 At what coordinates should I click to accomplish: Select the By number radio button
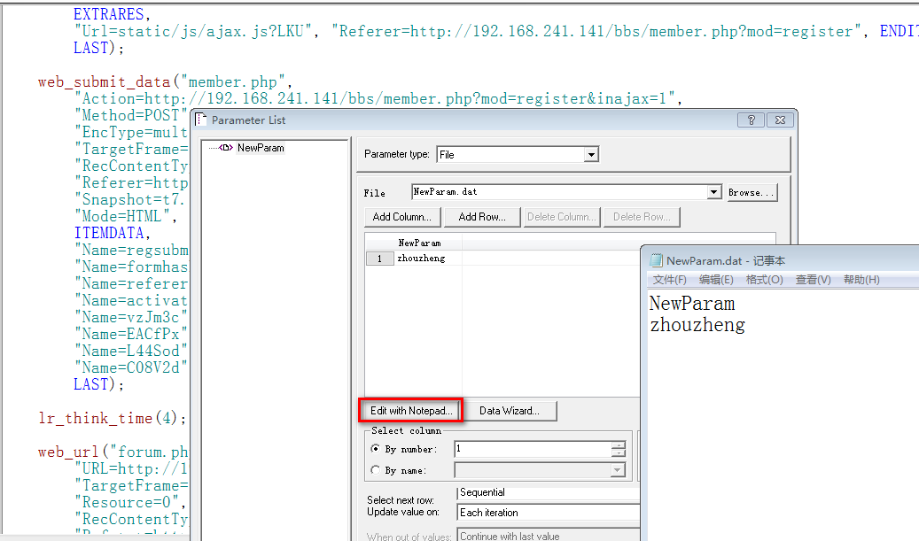point(375,449)
